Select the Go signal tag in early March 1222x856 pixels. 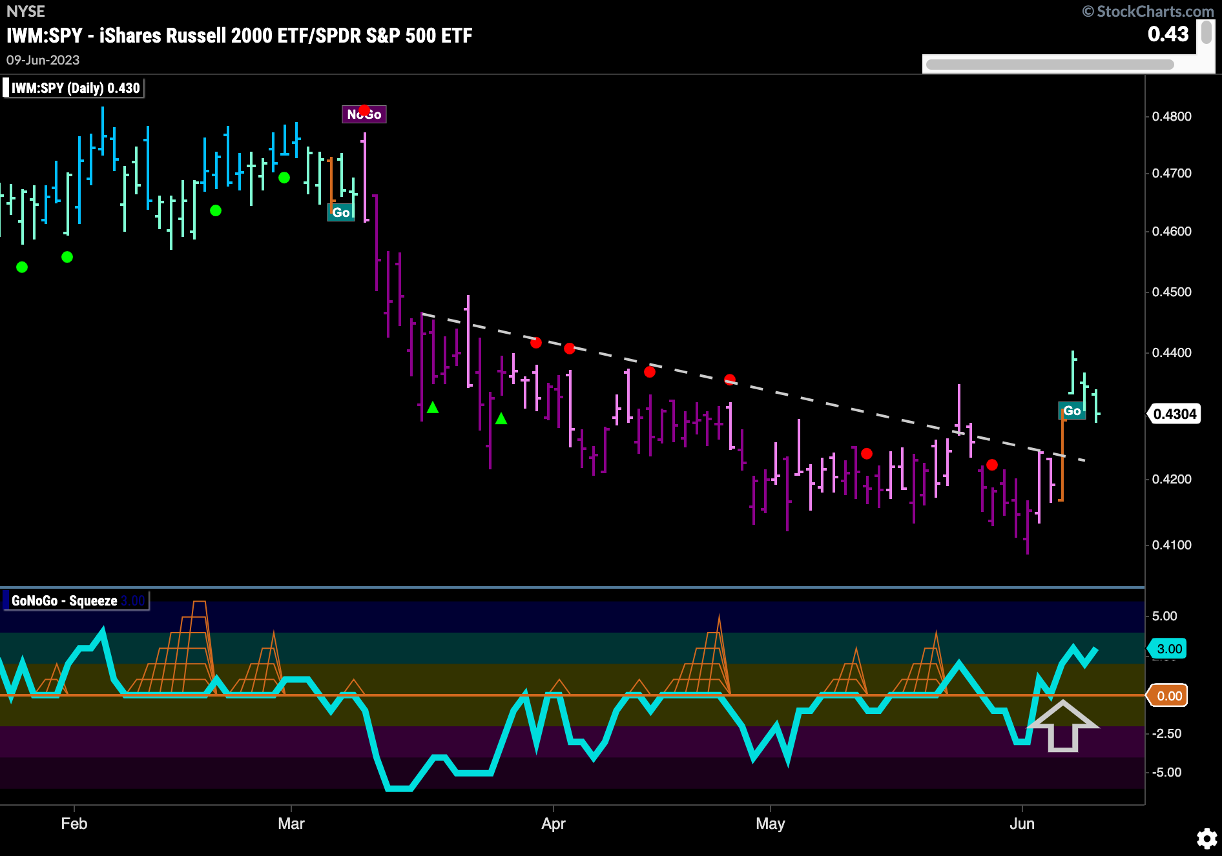[341, 212]
